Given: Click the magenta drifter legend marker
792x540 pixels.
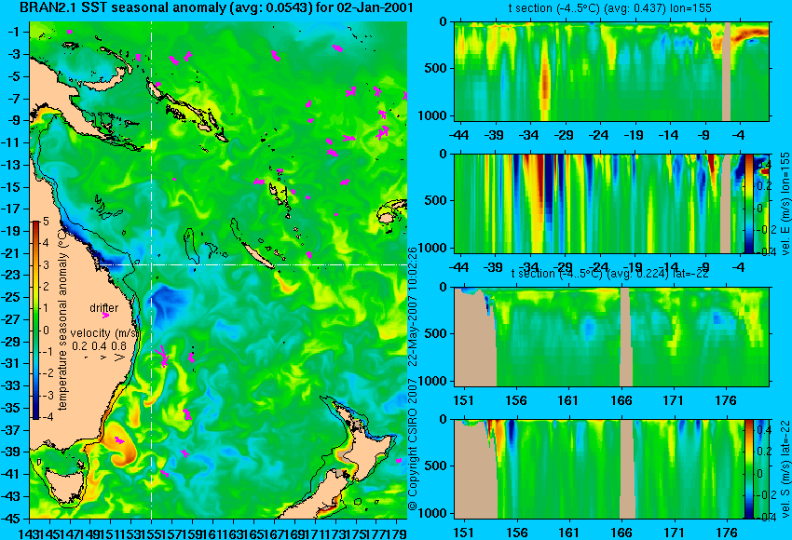Looking at the screenshot, I should 105,316.
